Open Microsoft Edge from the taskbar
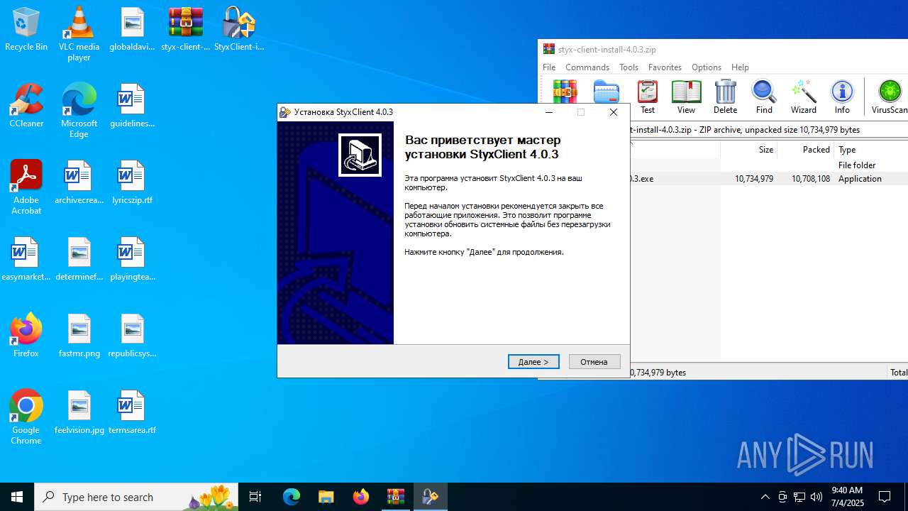The height and width of the screenshot is (511, 908). (x=292, y=497)
